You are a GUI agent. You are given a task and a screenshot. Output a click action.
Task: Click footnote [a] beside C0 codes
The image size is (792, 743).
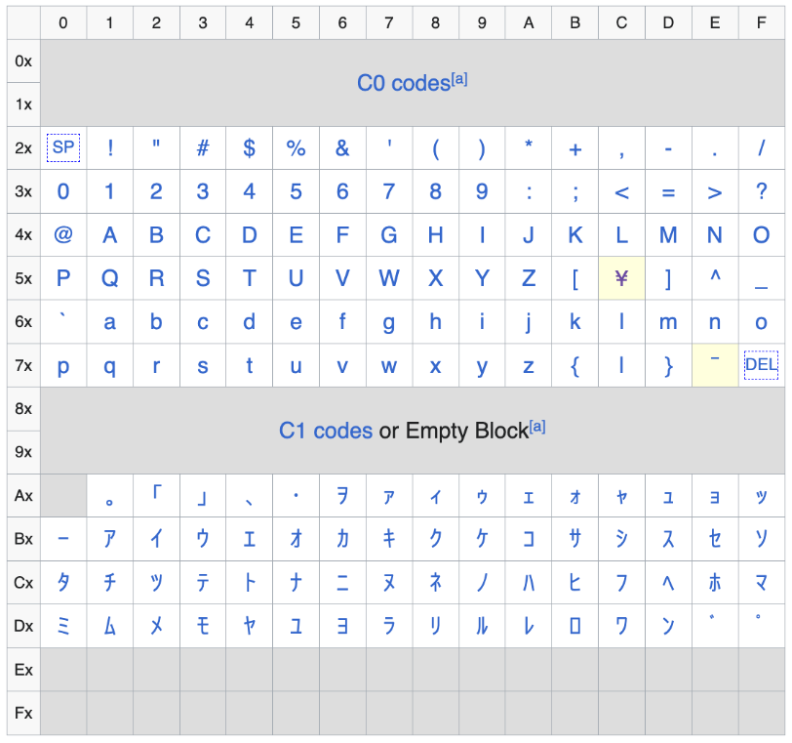click(x=459, y=80)
